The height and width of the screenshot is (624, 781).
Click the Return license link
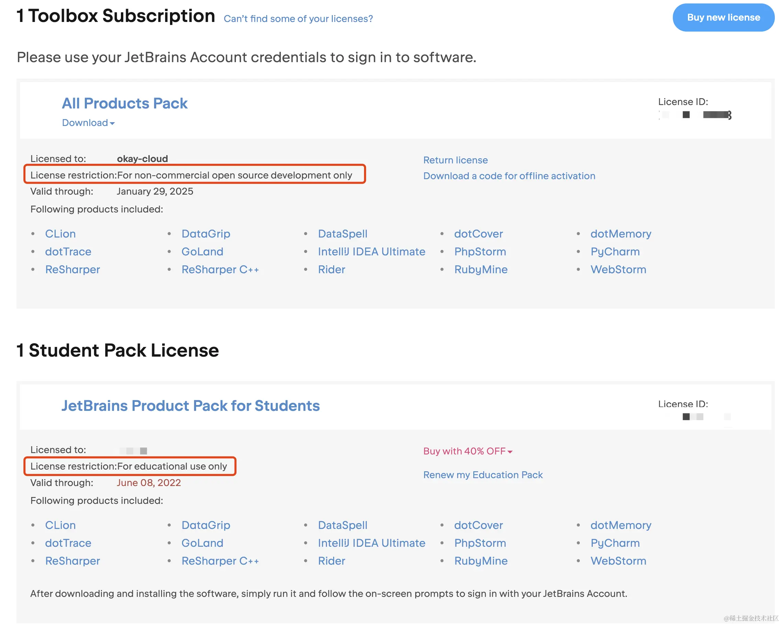[x=455, y=160]
